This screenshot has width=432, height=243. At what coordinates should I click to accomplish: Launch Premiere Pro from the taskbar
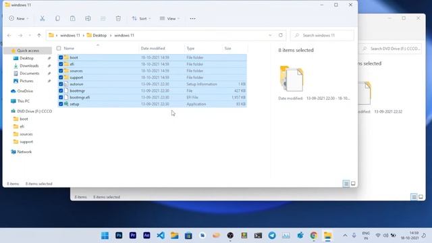133,236
